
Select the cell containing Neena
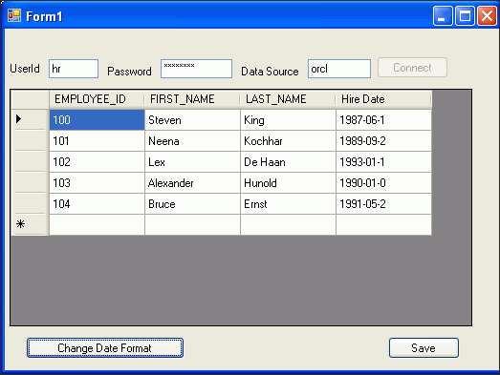(x=192, y=140)
